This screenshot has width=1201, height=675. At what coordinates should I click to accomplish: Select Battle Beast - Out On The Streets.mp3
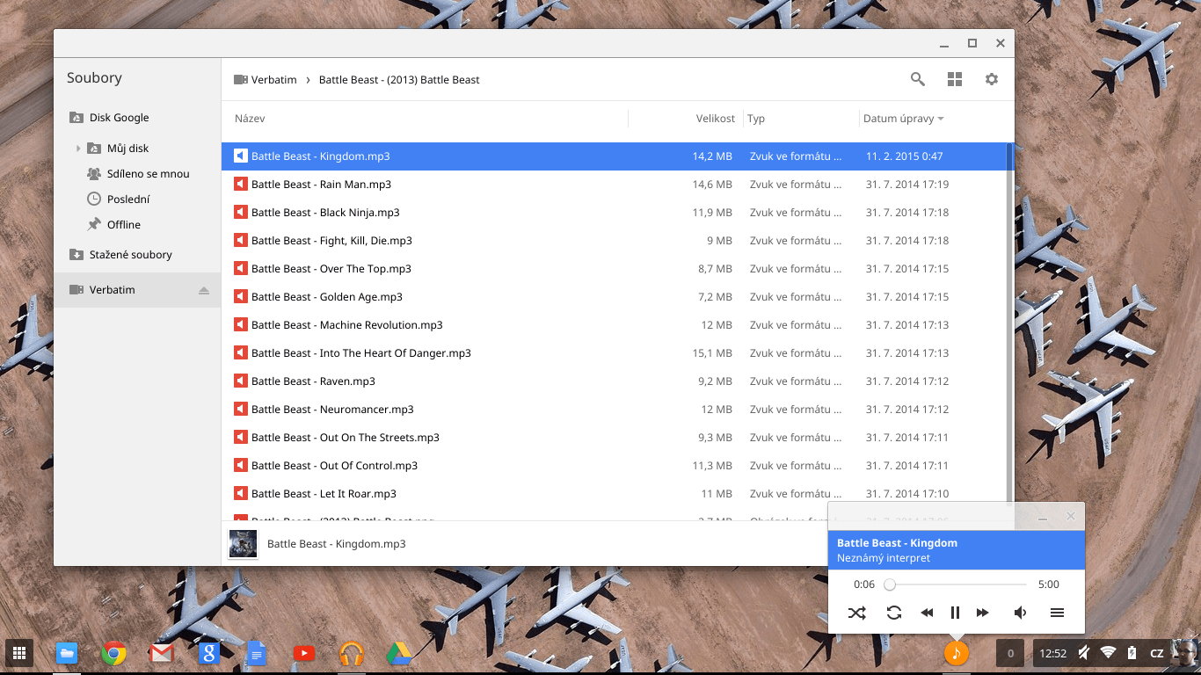point(614,438)
